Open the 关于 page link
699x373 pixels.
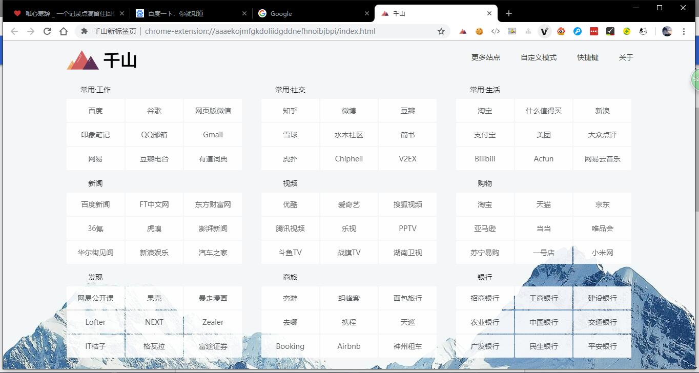[626, 57]
